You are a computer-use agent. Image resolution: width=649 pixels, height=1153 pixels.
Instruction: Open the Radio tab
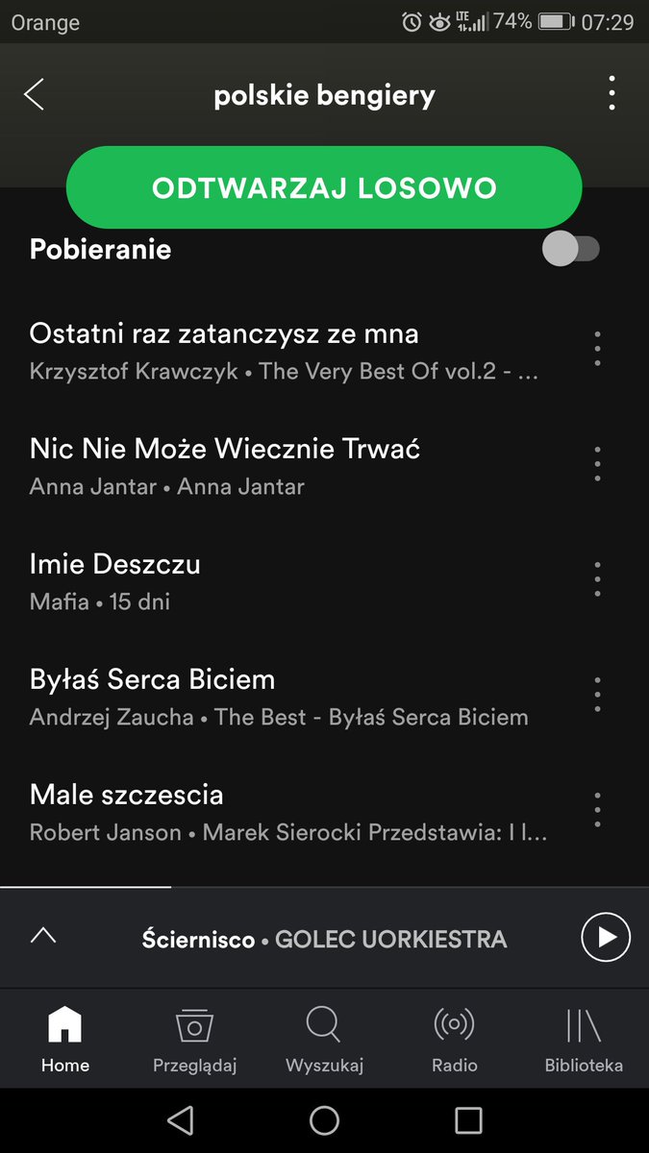coord(455,1039)
